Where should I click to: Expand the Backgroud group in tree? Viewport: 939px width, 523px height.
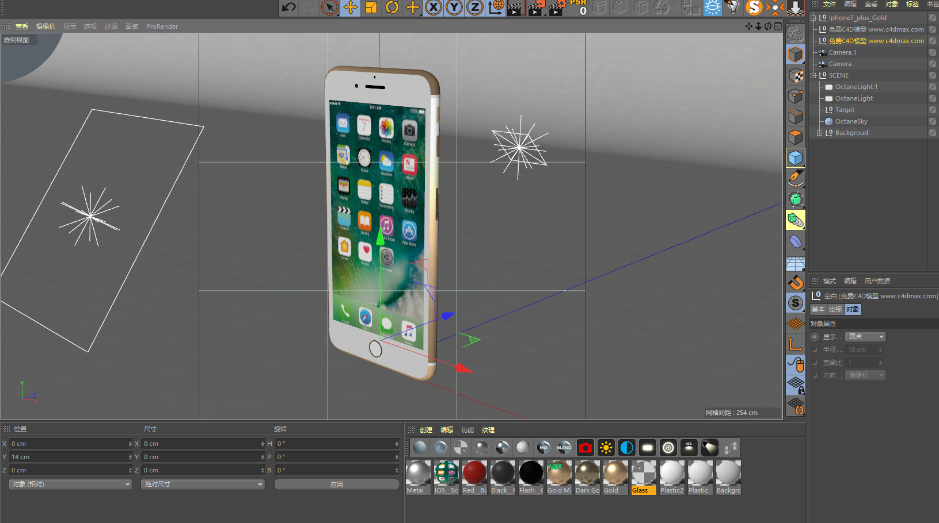click(x=819, y=133)
